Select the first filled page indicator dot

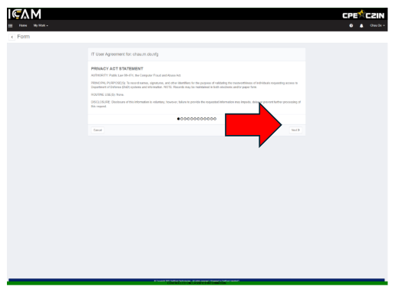pyautogui.click(x=178, y=119)
